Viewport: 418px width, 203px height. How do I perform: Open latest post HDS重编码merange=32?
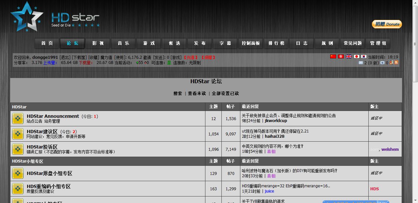(286, 186)
